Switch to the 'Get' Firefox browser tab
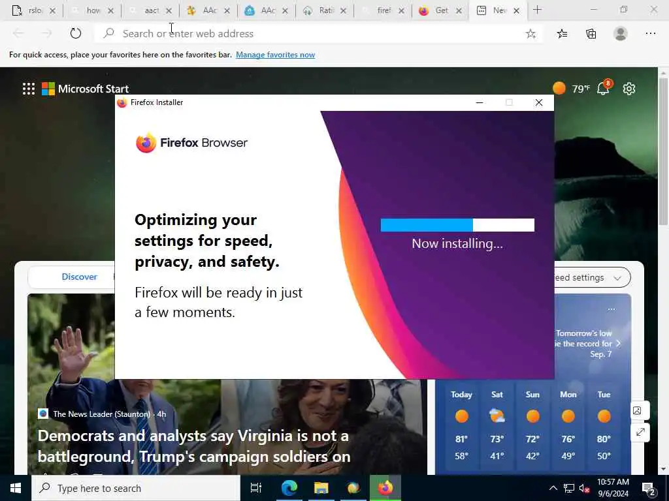The image size is (669, 501). (x=442, y=10)
